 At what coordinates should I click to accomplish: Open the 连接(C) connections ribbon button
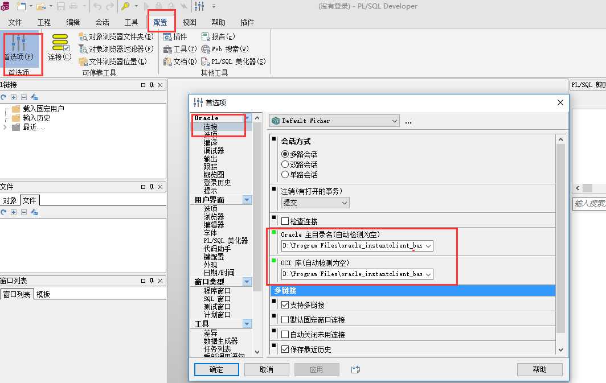pos(59,47)
